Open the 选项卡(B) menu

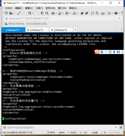50,8
